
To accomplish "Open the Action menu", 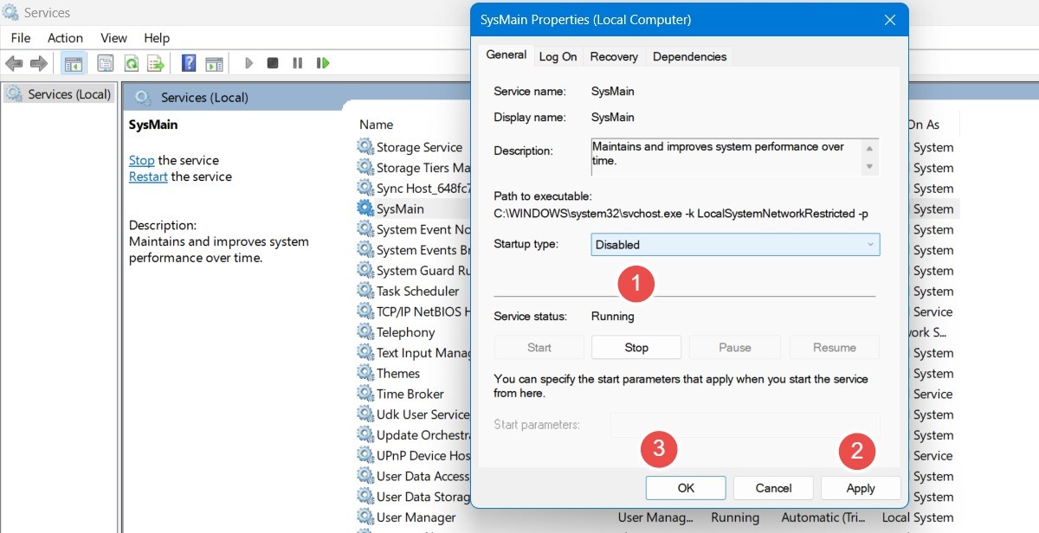I will tap(65, 37).
